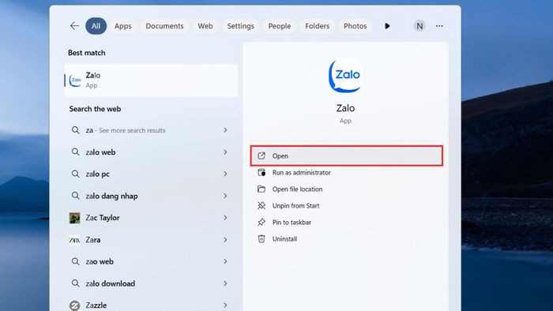Expand the zalo web suggestion chevron
Viewport: 553px width, 311px height.
pos(225,152)
